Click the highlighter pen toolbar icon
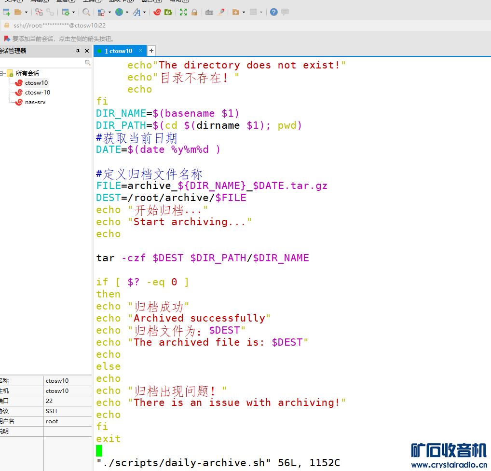The image size is (491, 471). [221, 12]
